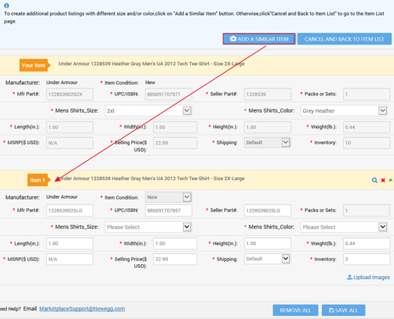394x319 pixels.
Task: Open Your Item Grey Heather color dropdown
Action: pyautogui.click(x=343, y=111)
